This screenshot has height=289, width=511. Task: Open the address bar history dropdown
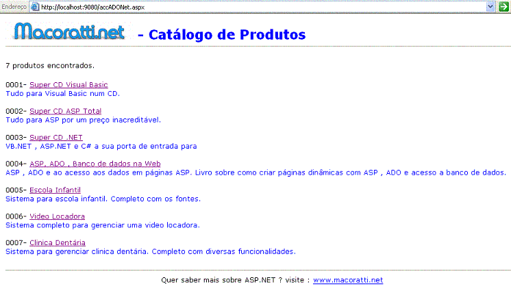click(x=490, y=7)
